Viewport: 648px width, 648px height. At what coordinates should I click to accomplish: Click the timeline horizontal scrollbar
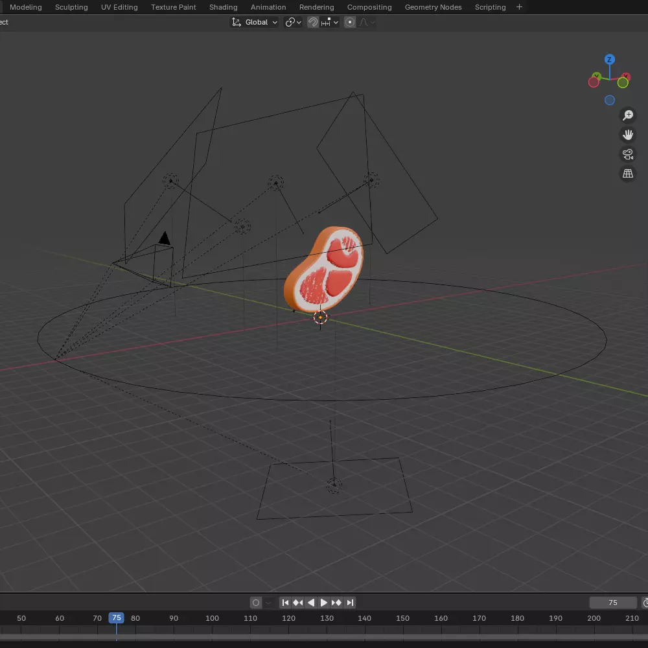click(324, 637)
